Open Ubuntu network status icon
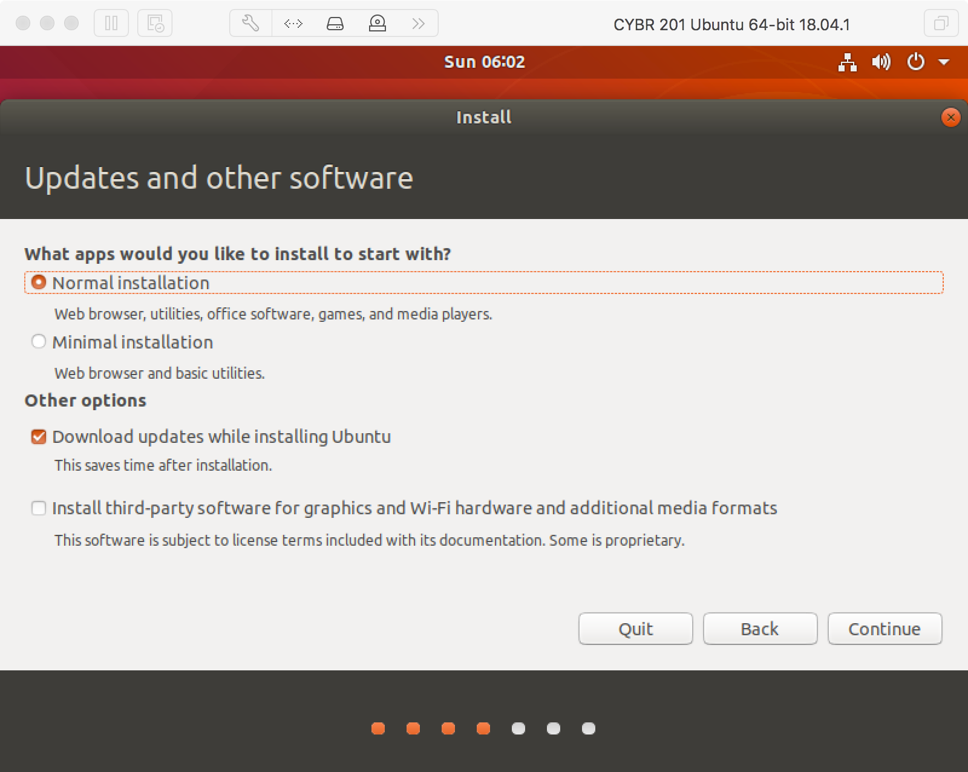 pos(847,62)
